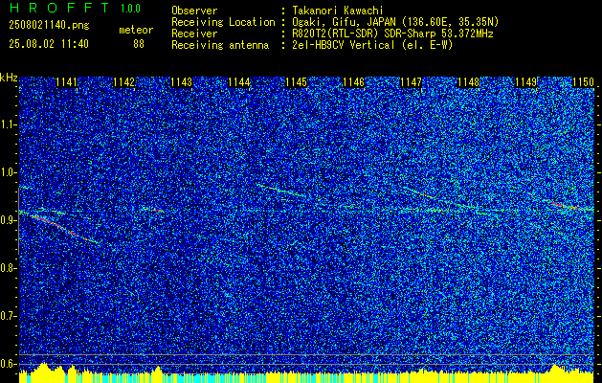Click the Receiving antenna label
The width and height of the screenshot is (602, 383).
[220, 45]
